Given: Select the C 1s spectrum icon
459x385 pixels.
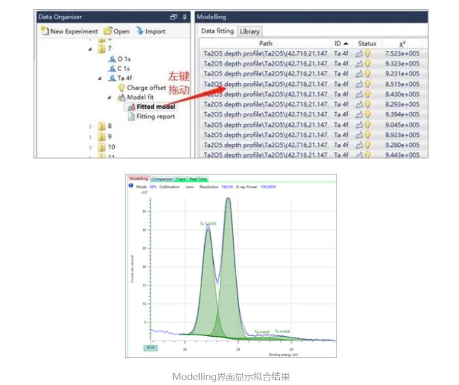Looking at the screenshot, I should [x=112, y=69].
